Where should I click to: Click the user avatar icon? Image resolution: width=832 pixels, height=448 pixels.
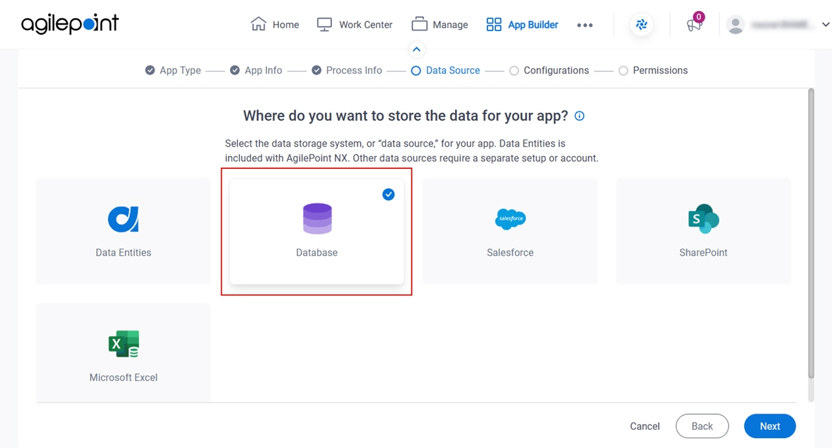point(736,25)
